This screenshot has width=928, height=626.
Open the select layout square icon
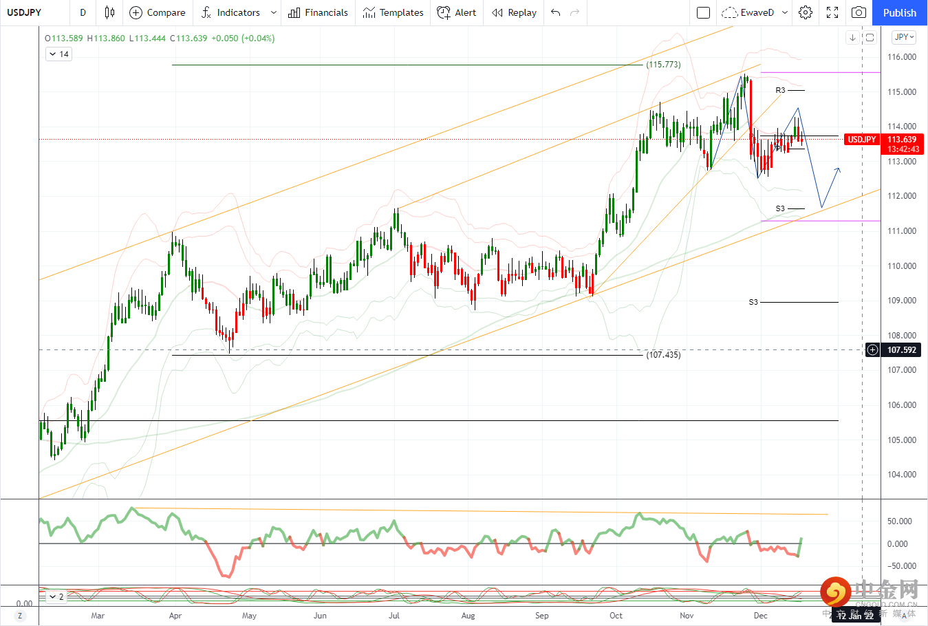(x=703, y=12)
